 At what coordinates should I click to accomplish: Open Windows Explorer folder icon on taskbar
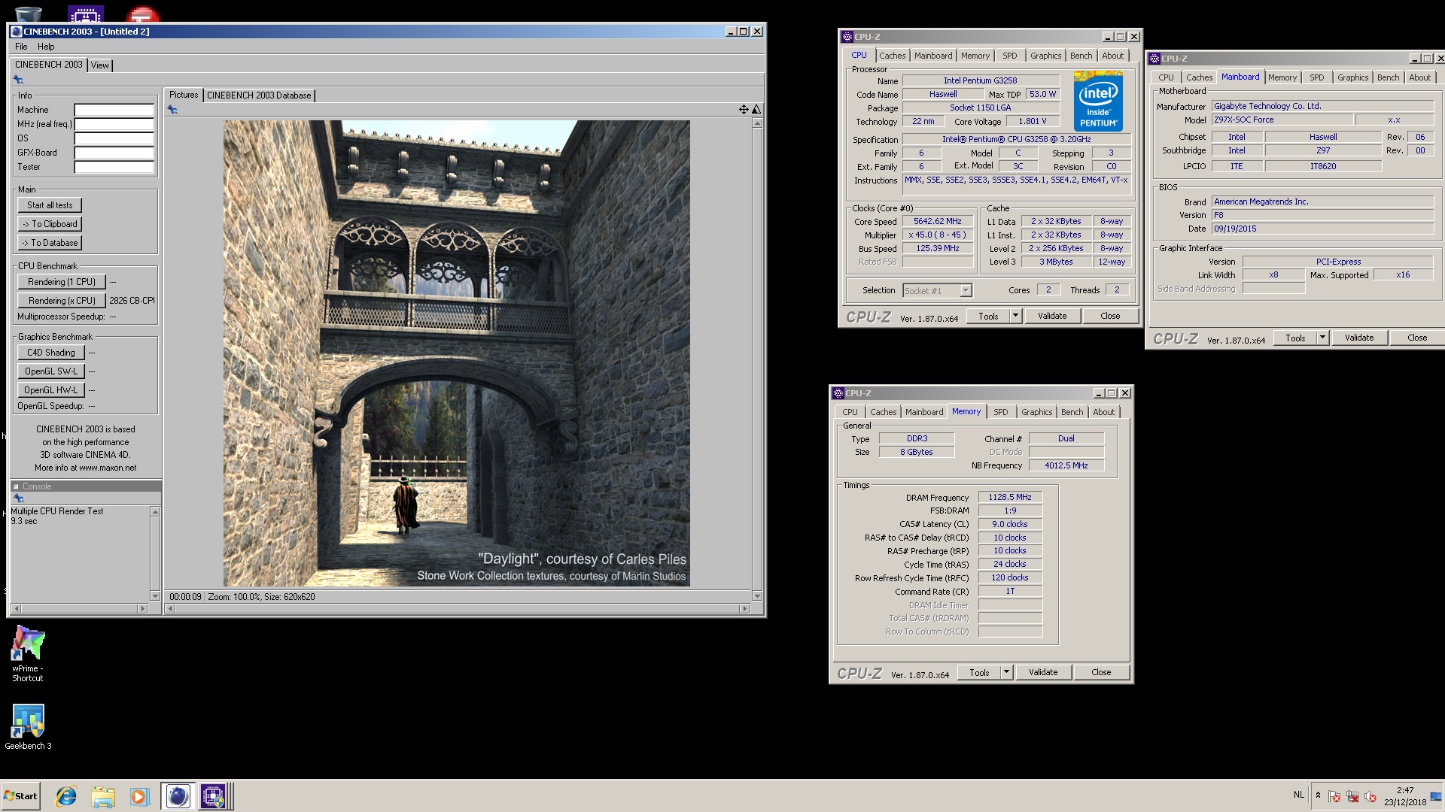point(103,796)
